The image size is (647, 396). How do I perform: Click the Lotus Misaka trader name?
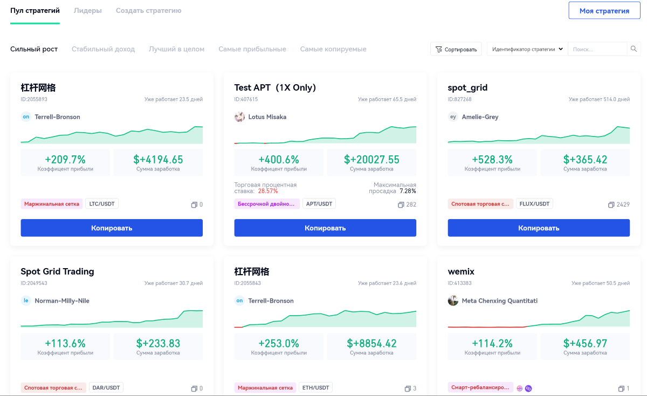coord(267,117)
